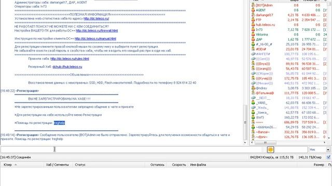Click the ~Banzai~ user icon
This screenshot has width=332, height=186.
pyautogui.click(x=253, y=132)
